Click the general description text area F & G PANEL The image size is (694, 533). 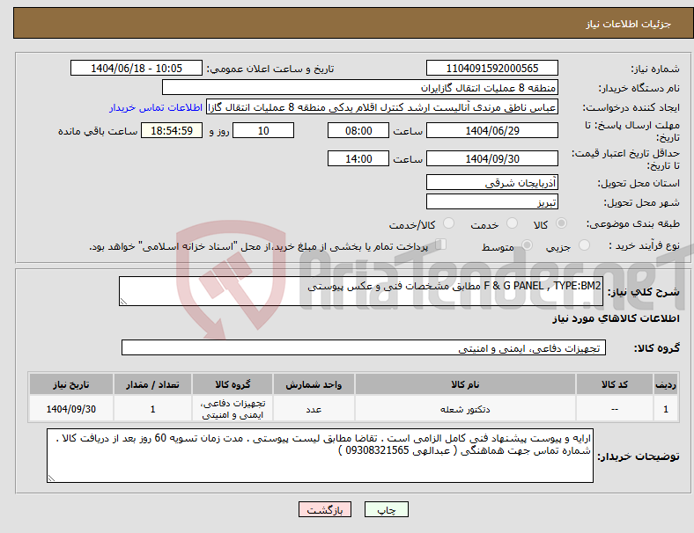(x=361, y=291)
